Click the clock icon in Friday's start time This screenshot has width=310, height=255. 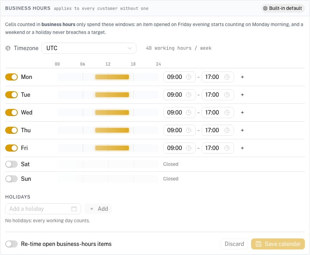coord(189,148)
